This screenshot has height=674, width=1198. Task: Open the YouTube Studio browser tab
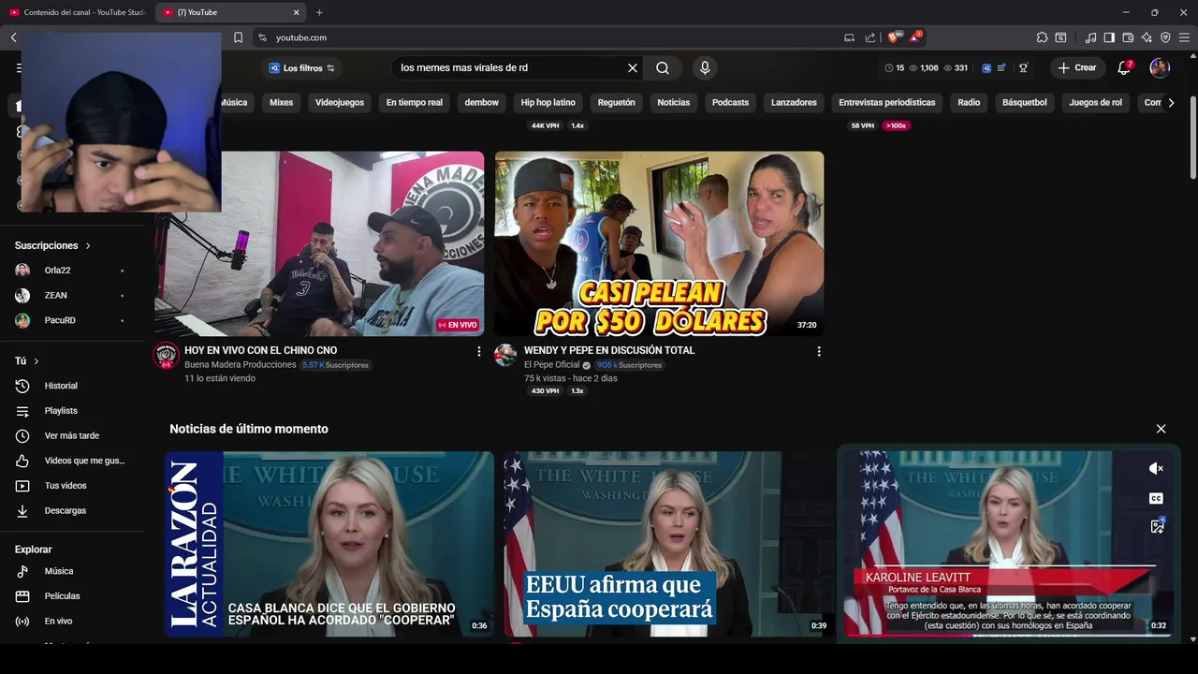point(79,12)
